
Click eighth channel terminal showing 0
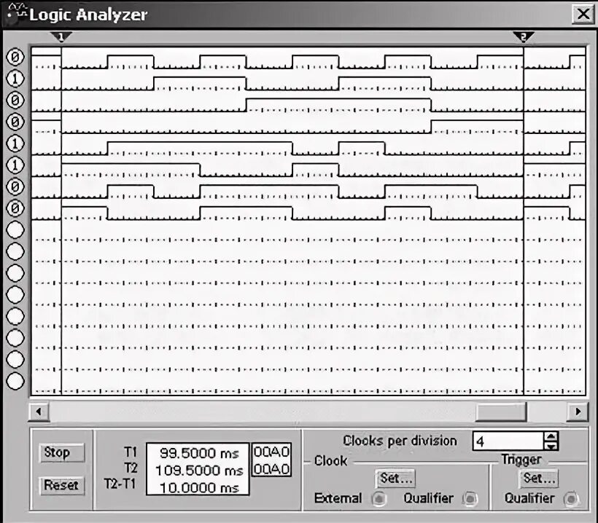tap(15, 208)
